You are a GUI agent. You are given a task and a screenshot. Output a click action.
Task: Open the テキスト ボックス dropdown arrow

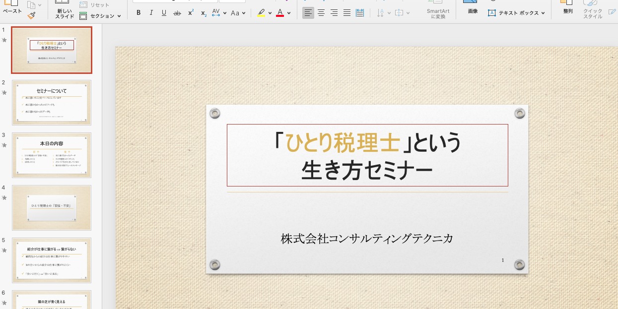543,13
